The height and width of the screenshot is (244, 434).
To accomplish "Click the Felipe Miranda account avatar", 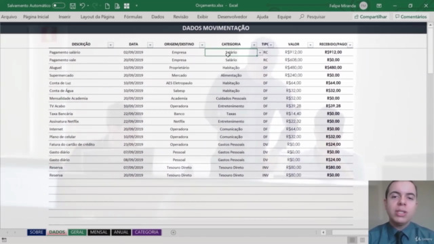I will [x=363, y=5].
